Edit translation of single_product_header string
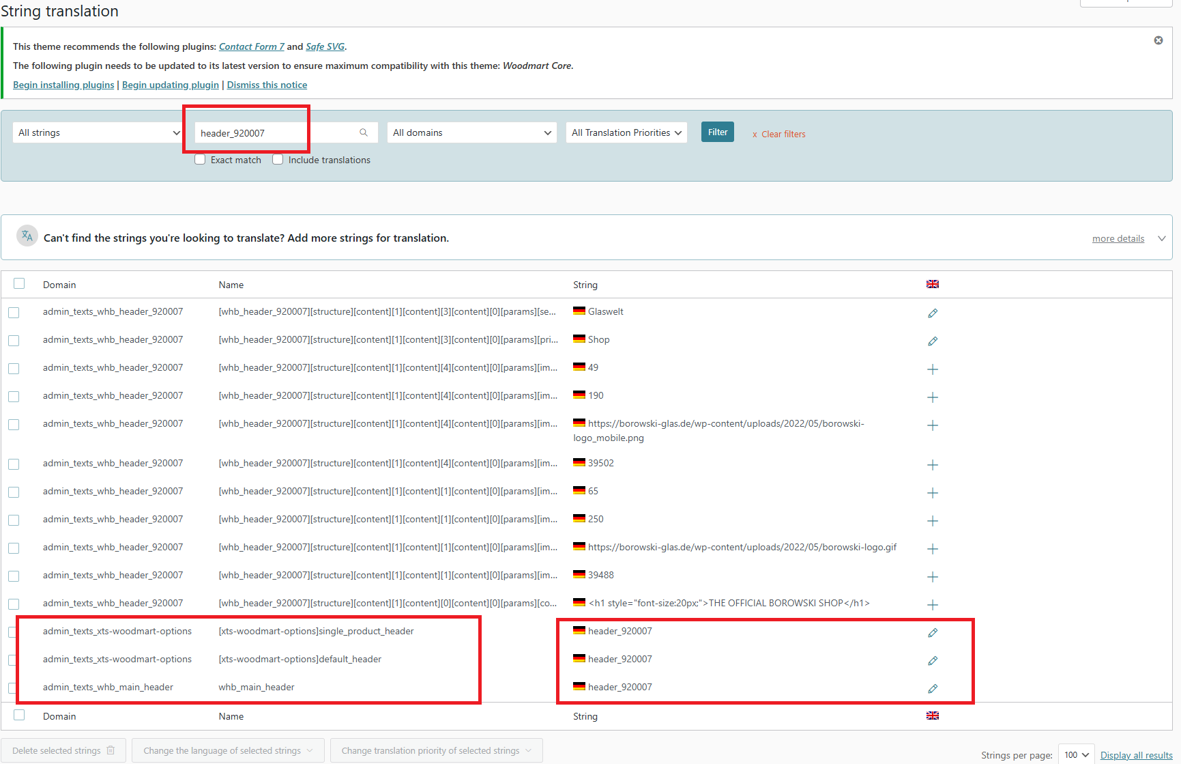The image size is (1181, 764). tap(933, 632)
